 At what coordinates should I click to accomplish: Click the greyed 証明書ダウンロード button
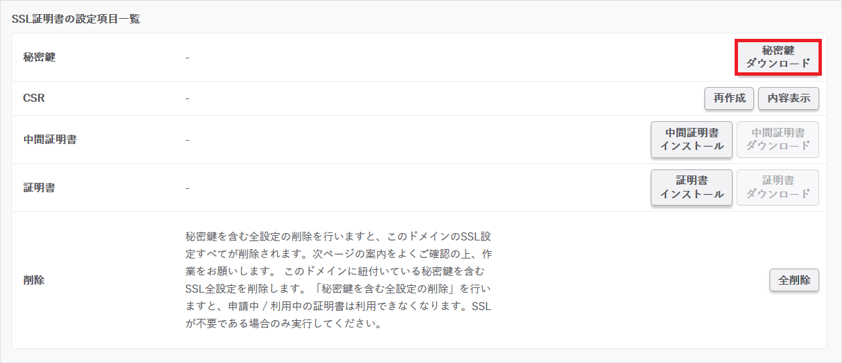point(778,188)
